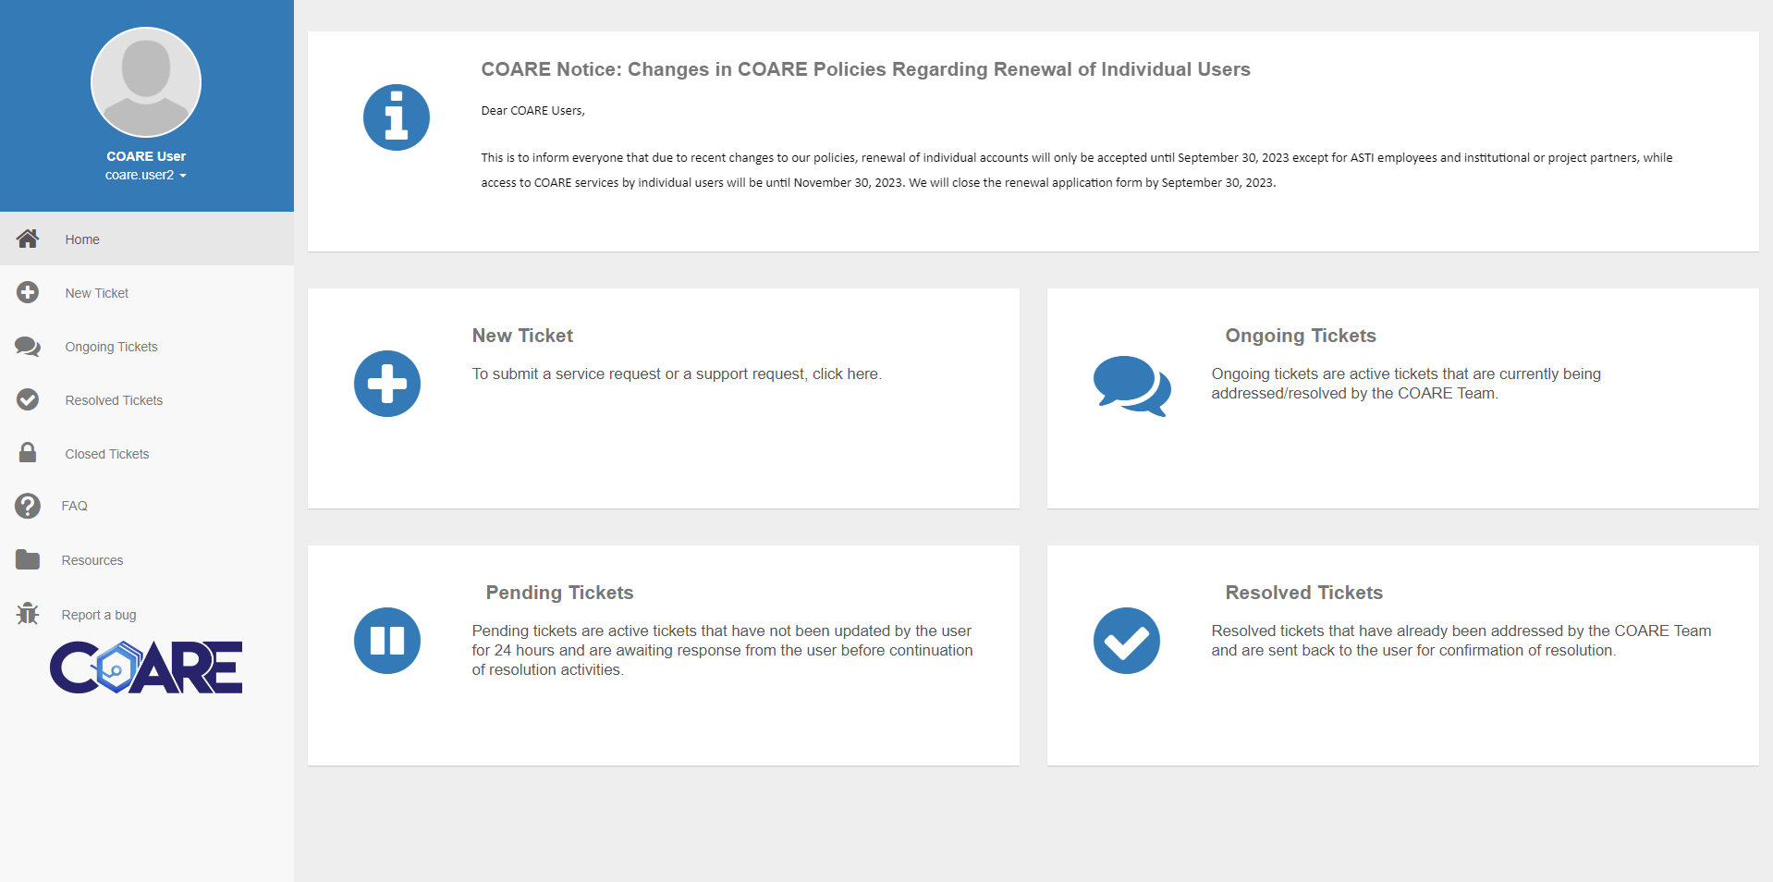Expand the coare.user2 account dropdown
The image size is (1773, 882).
(x=146, y=175)
